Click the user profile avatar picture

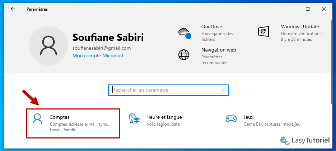(x=48, y=45)
